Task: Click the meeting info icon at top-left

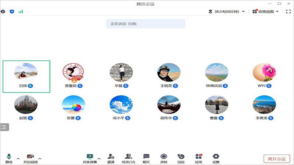Action: (3, 11)
